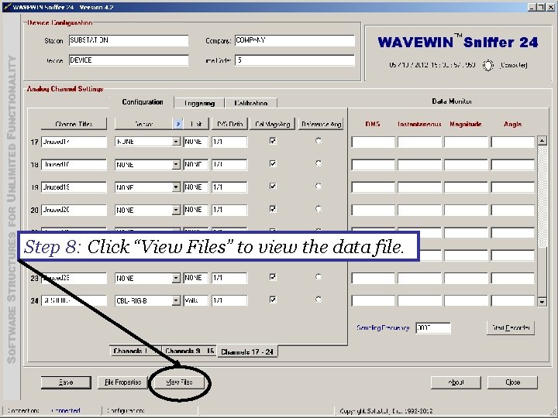Open the Sensor dropdown for channel 19

176,187
